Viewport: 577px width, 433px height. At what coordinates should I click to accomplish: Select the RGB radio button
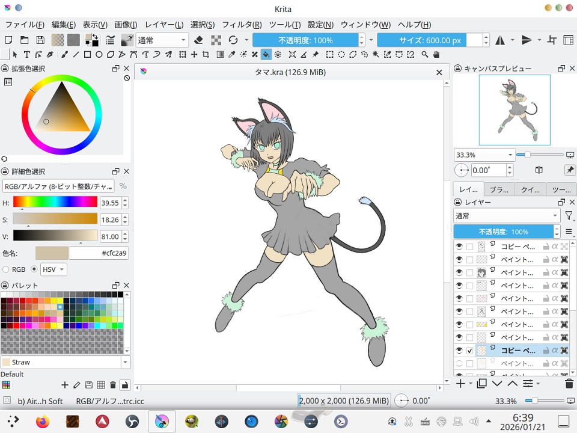point(7,269)
